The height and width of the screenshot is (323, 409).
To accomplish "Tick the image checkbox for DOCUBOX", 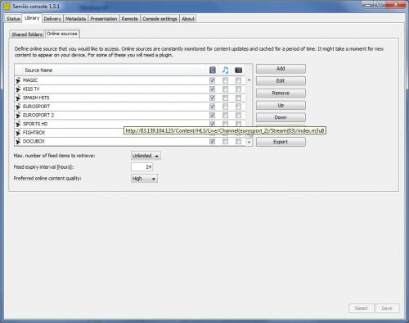I will [238, 142].
